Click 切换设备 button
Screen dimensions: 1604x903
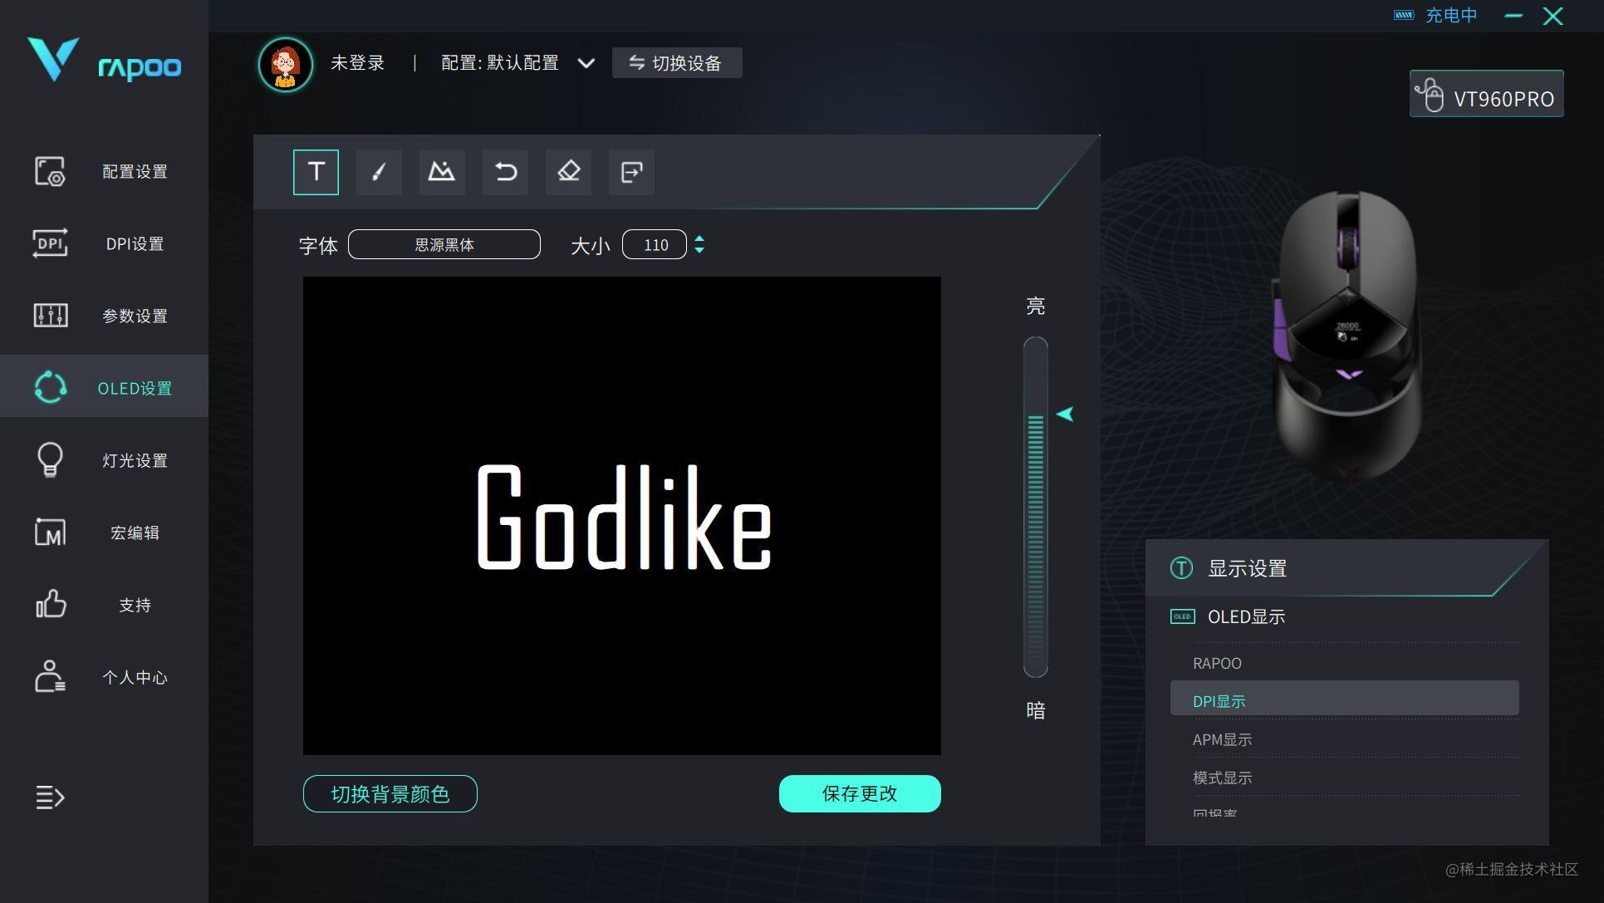point(677,63)
